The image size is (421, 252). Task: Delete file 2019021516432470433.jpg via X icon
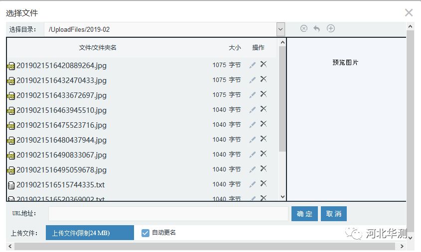click(264, 79)
